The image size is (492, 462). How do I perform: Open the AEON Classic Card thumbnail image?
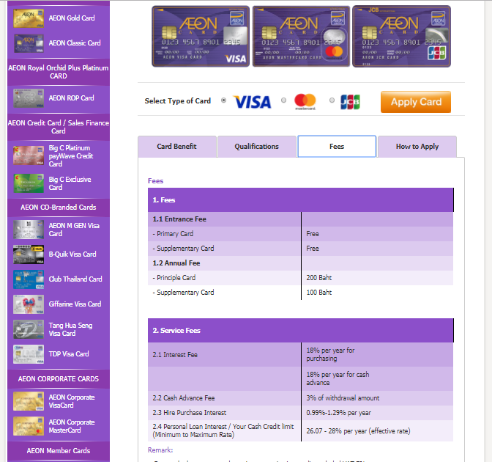click(29, 43)
